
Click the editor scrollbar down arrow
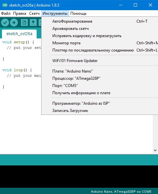coord(155,150)
